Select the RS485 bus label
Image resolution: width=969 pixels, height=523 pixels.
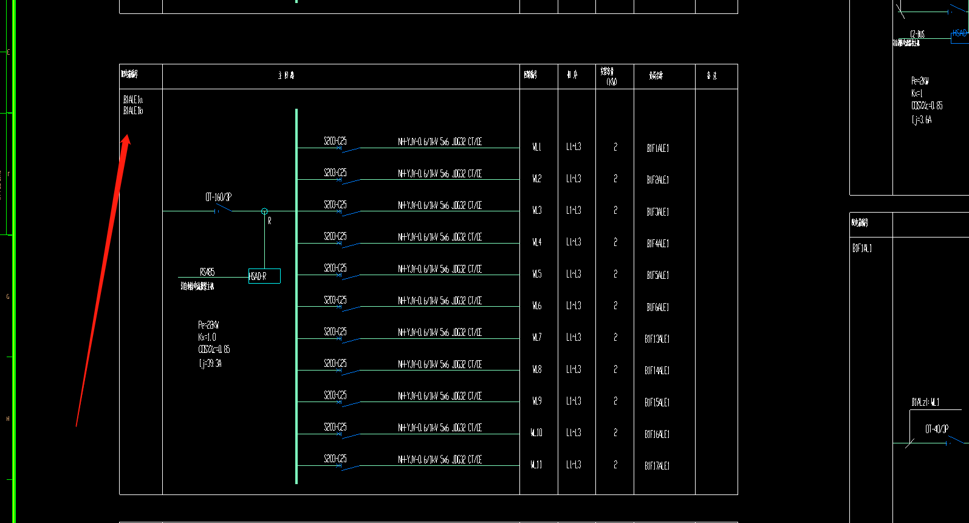207,272
